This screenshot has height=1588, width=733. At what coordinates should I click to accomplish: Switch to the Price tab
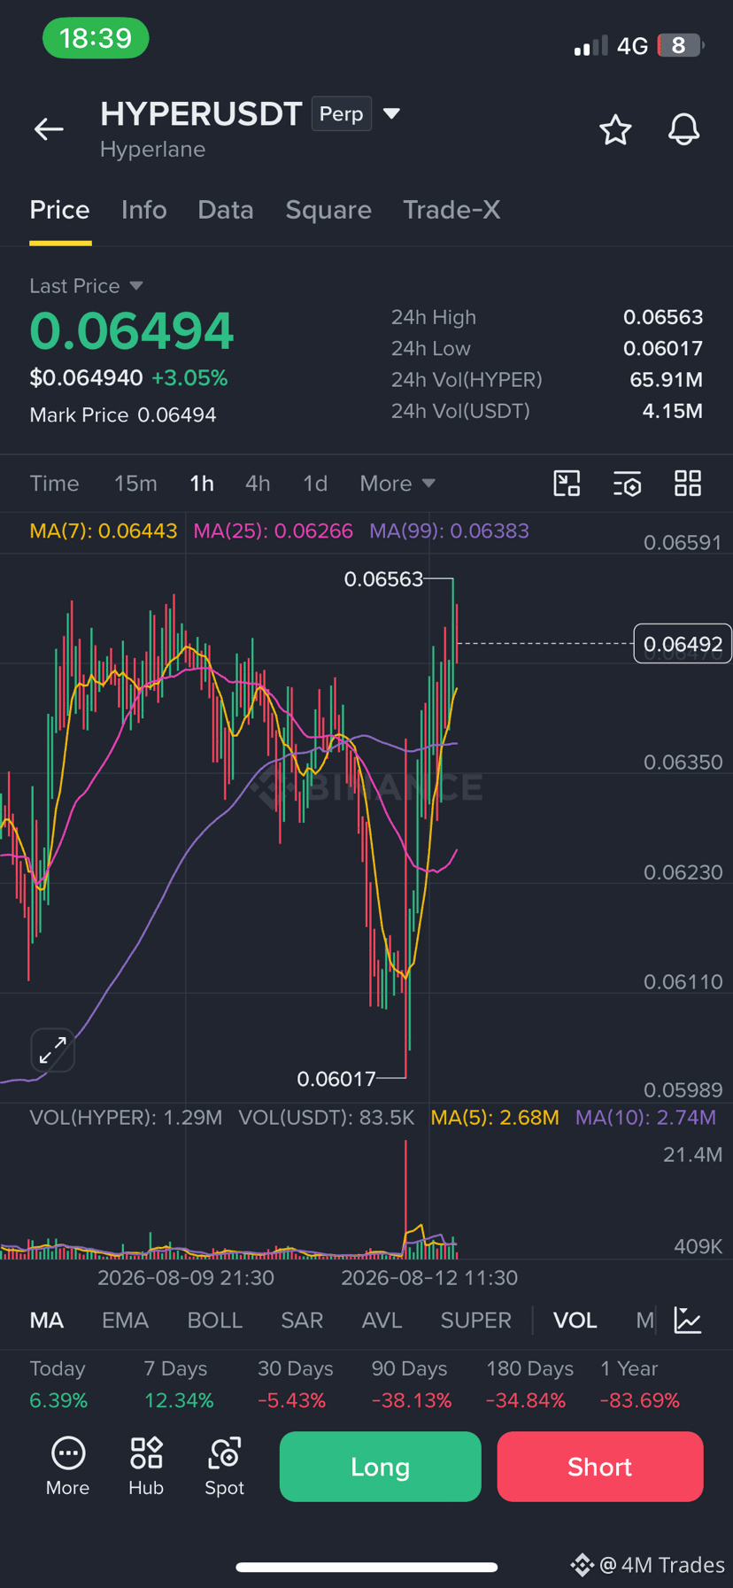pyautogui.click(x=60, y=210)
